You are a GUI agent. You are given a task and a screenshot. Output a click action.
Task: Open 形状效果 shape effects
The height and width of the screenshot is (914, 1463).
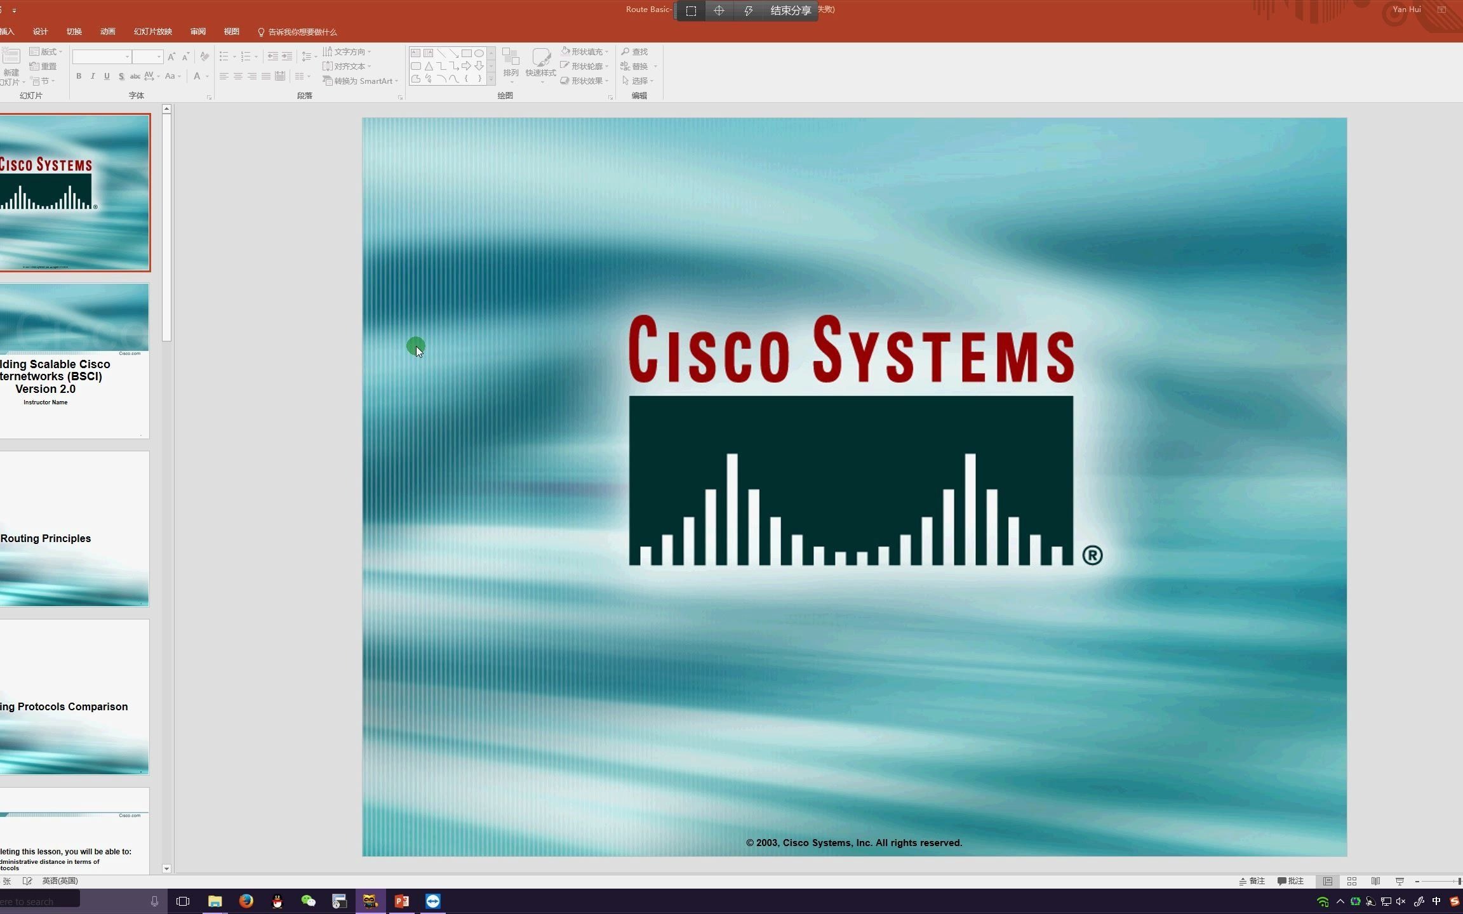pos(584,81)
